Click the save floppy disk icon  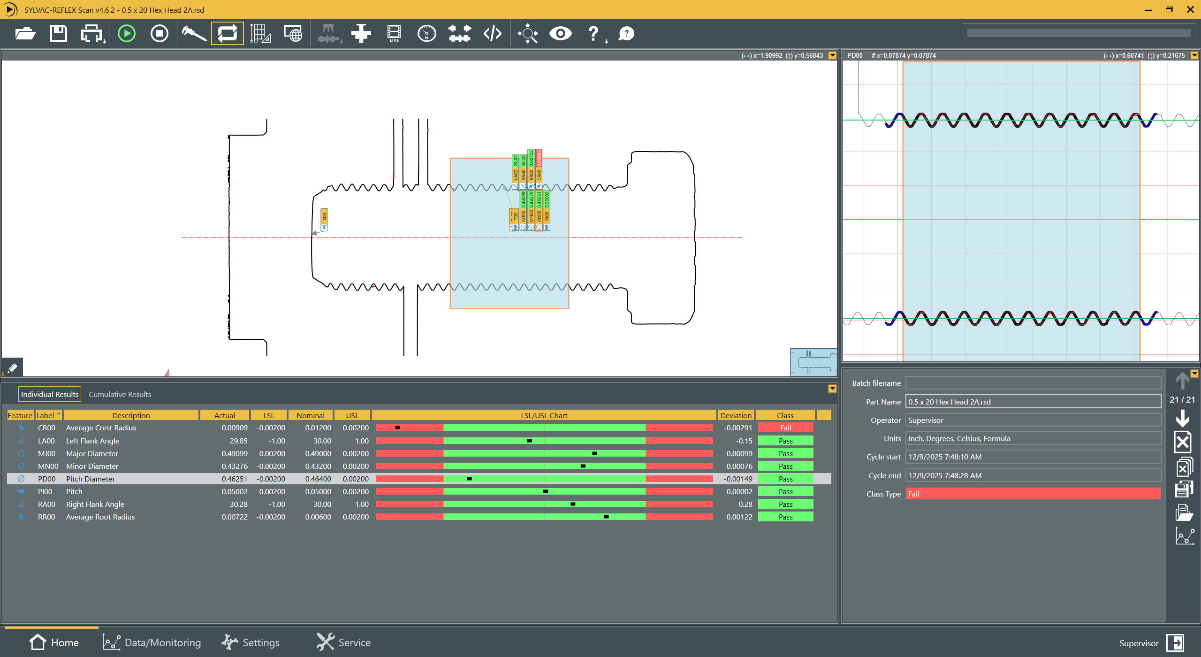tap(59, 34)
